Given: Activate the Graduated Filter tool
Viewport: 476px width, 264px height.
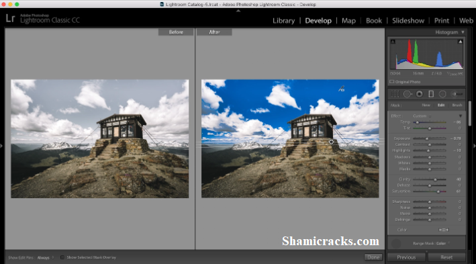Looking at the screenshot, I should point(431,94).
